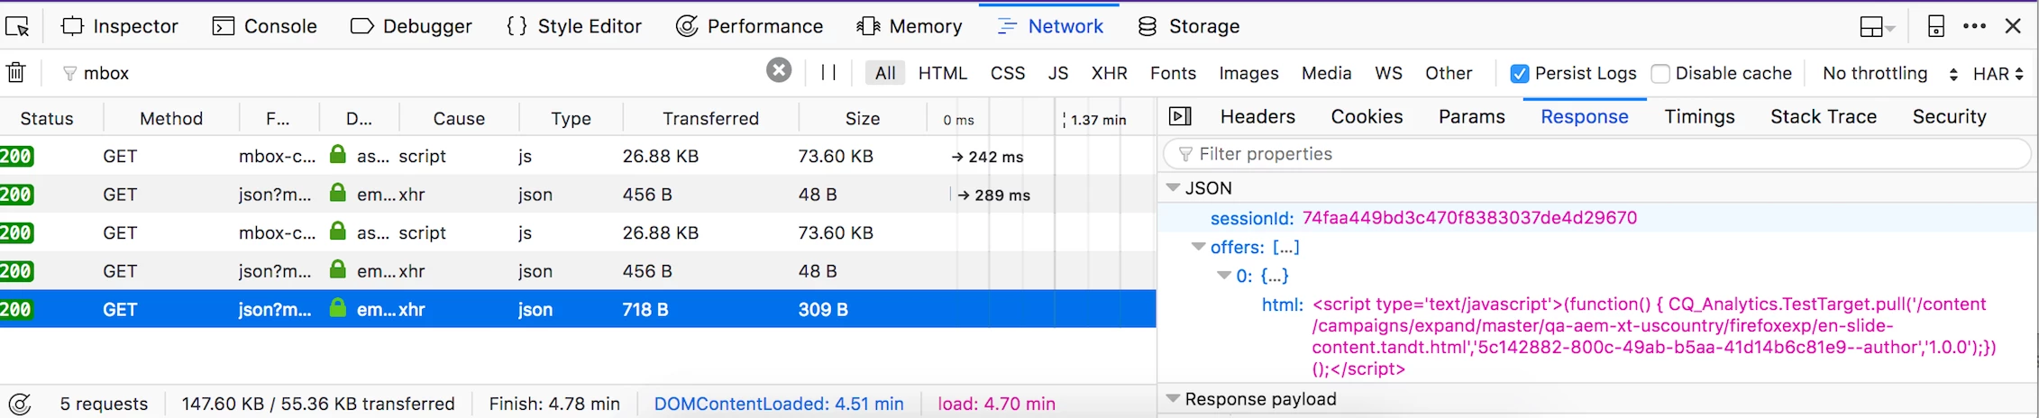
Task: Pause network recording
Action: pos(828,73)
